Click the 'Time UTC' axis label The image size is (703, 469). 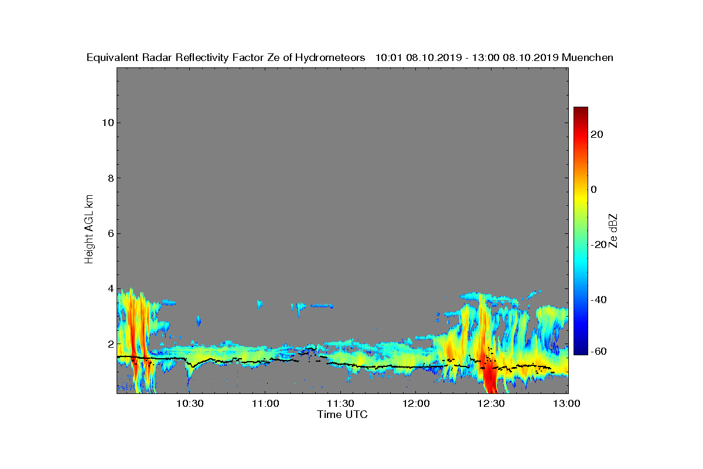coord(343,414)
